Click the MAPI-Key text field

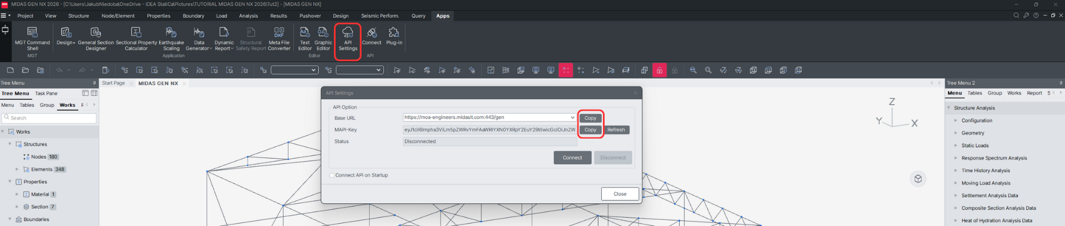490,130
